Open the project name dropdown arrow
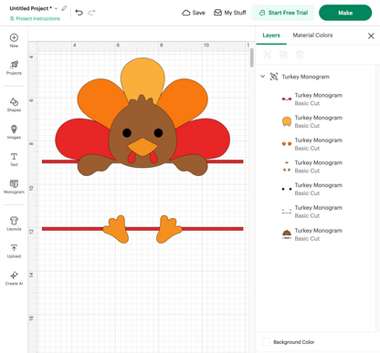380x353 pixels. pyautogui.click(x=56, y=8)
